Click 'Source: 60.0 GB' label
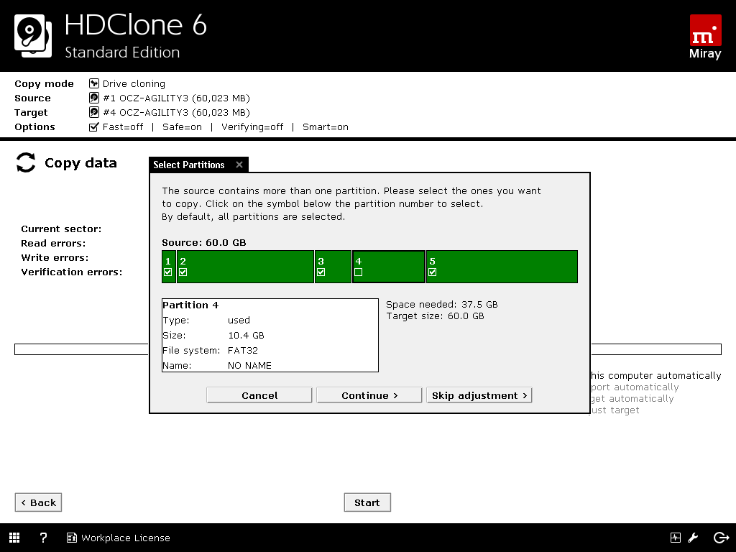Image resolution: width=736 pixels, height=552 pixels. click(x=203, y=242)
